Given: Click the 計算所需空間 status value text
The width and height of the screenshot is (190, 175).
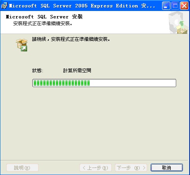Looking at the screenshot, I should pos(77,71).
